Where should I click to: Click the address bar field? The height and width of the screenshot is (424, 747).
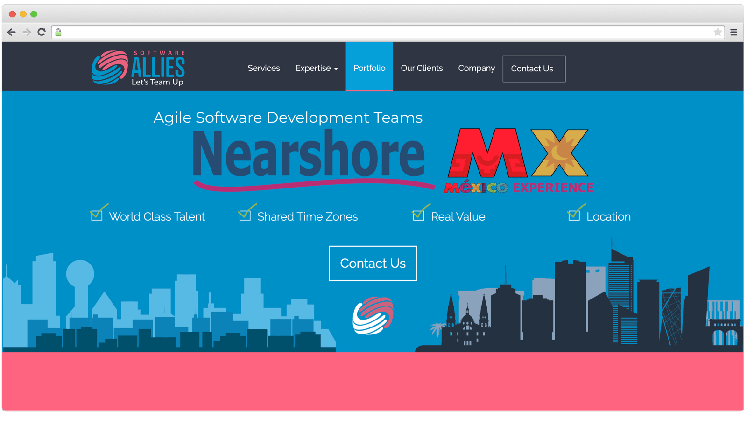coord(388,32)
